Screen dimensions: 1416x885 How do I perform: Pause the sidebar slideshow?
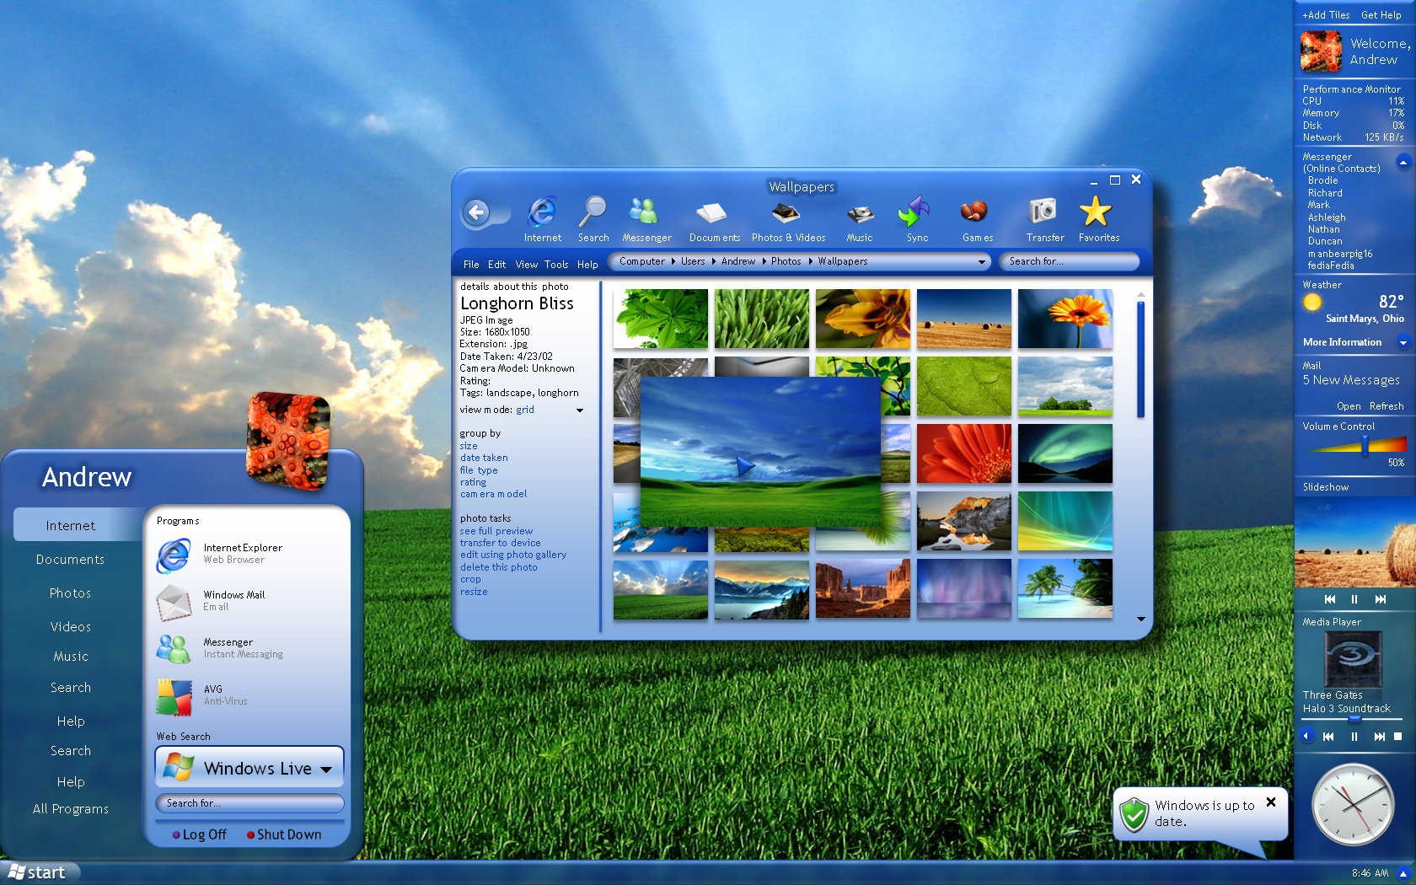[x=1354, y=599]
